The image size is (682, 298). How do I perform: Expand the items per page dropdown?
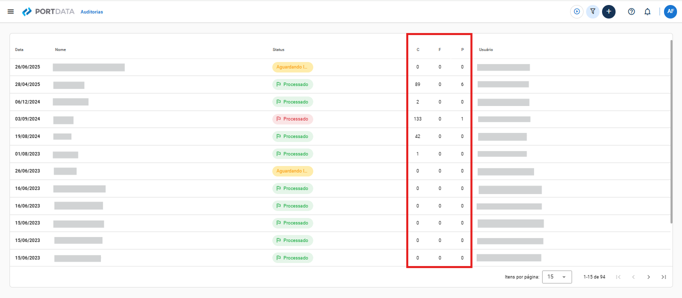click(557, 277)
